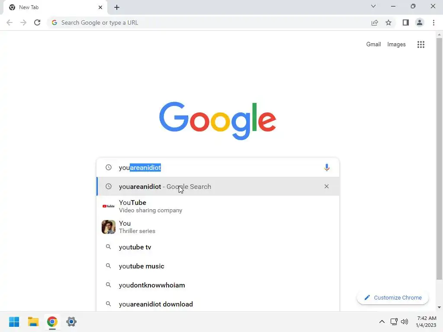Screen dimensions: 443x332
Task: Open the Google apps grid
Action: point(421,45)
